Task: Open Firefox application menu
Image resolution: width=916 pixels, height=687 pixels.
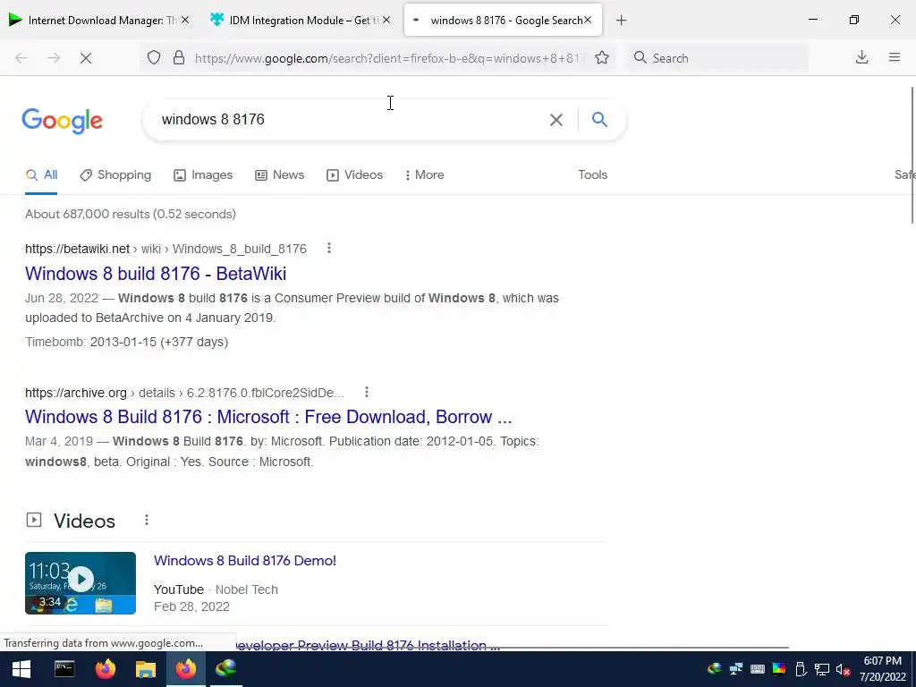Action: click(x=895, y=57)
